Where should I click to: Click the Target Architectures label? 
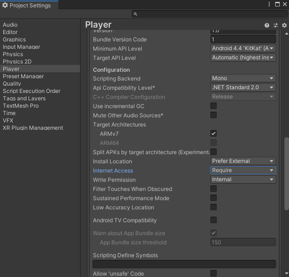[x=119, y=125]
